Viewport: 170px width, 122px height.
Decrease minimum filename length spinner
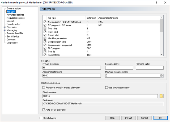pos(162,76)
